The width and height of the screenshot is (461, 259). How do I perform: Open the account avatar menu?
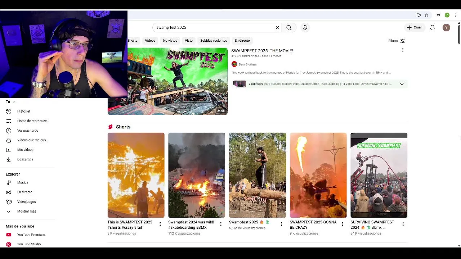pos(446,27)
